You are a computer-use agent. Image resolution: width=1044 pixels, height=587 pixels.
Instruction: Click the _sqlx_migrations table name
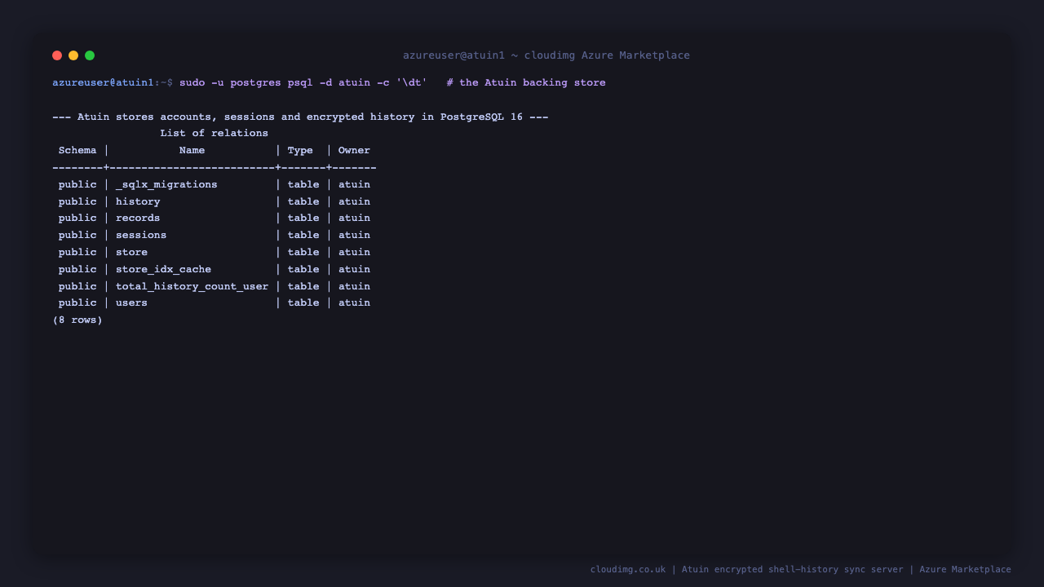(x=166, y=184)
